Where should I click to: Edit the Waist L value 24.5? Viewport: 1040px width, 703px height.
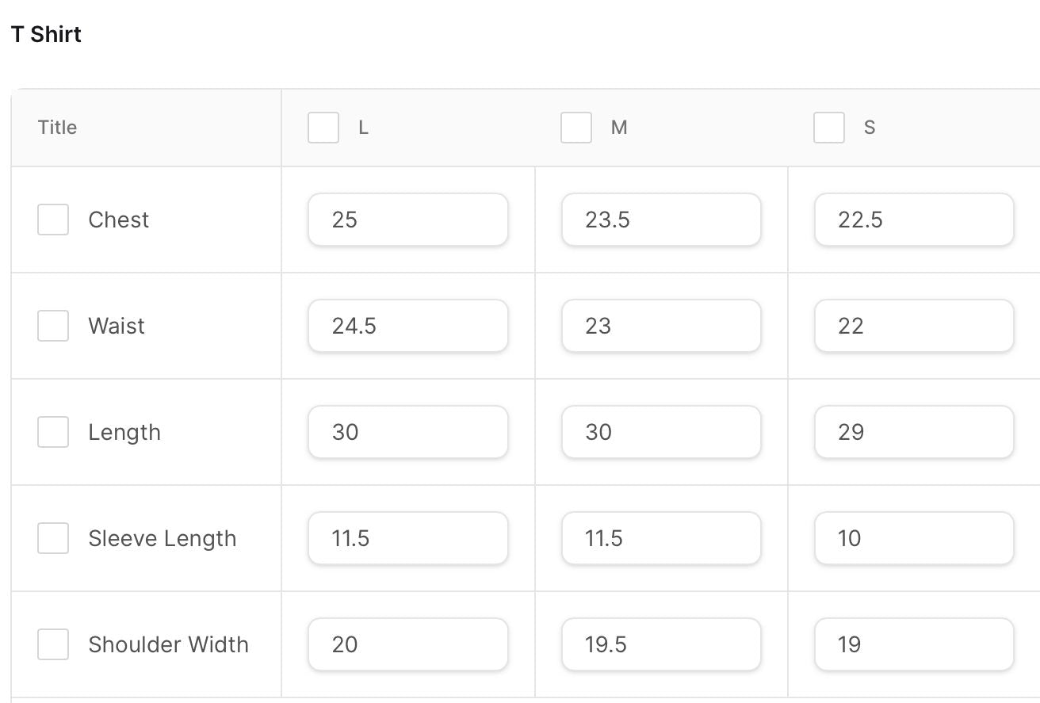(x=407, y=326)
